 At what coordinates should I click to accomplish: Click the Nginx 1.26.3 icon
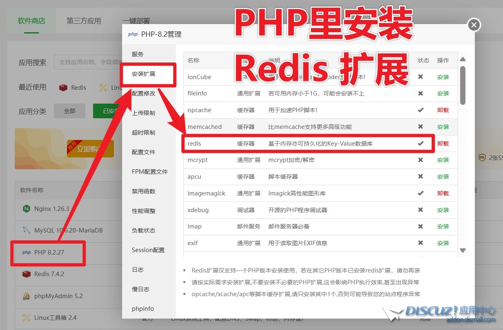[27, 209]
